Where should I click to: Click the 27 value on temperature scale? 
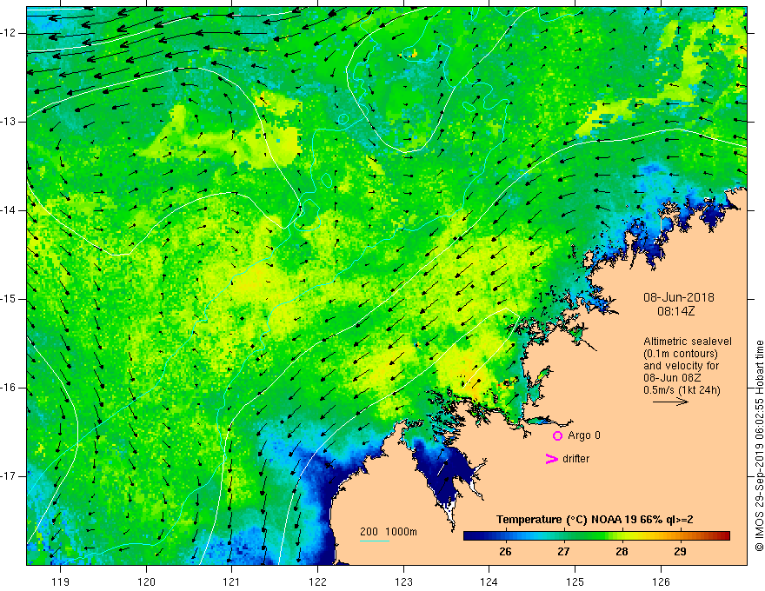click(563, 551)
